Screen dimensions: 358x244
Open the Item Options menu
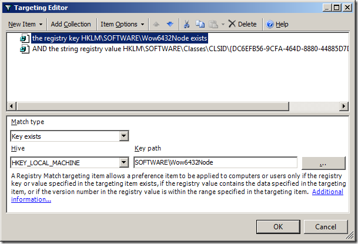click(x=122, y=24)
